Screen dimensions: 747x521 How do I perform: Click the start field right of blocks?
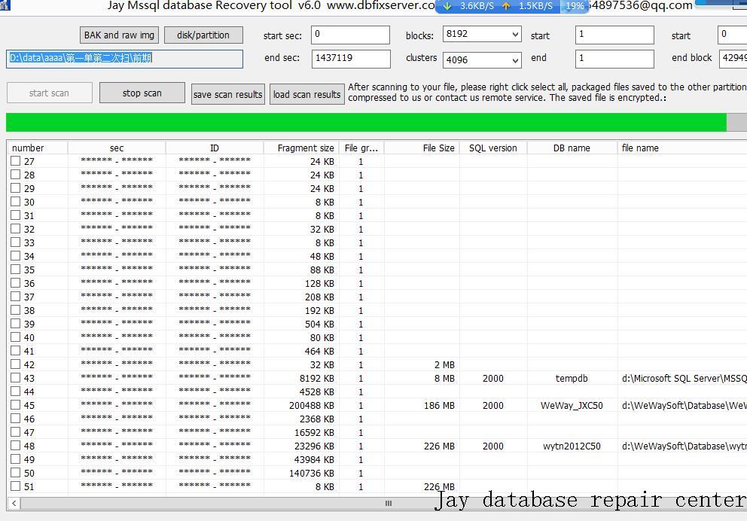[614, 35]
